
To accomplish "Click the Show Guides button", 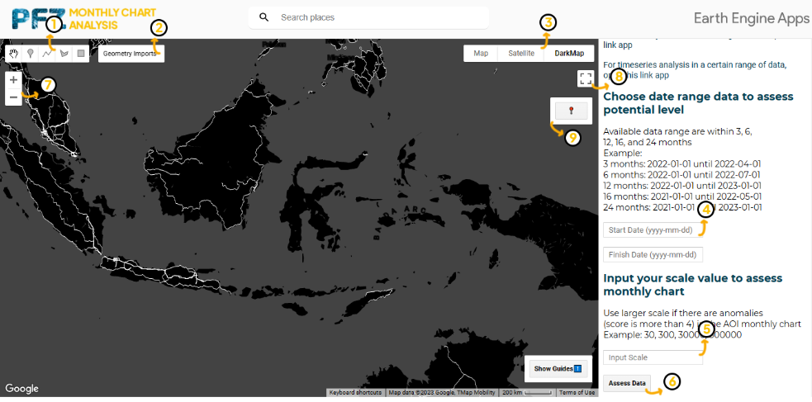I will 558,369.
